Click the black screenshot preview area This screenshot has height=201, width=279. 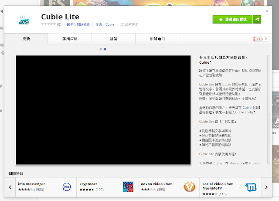(103, 110)
